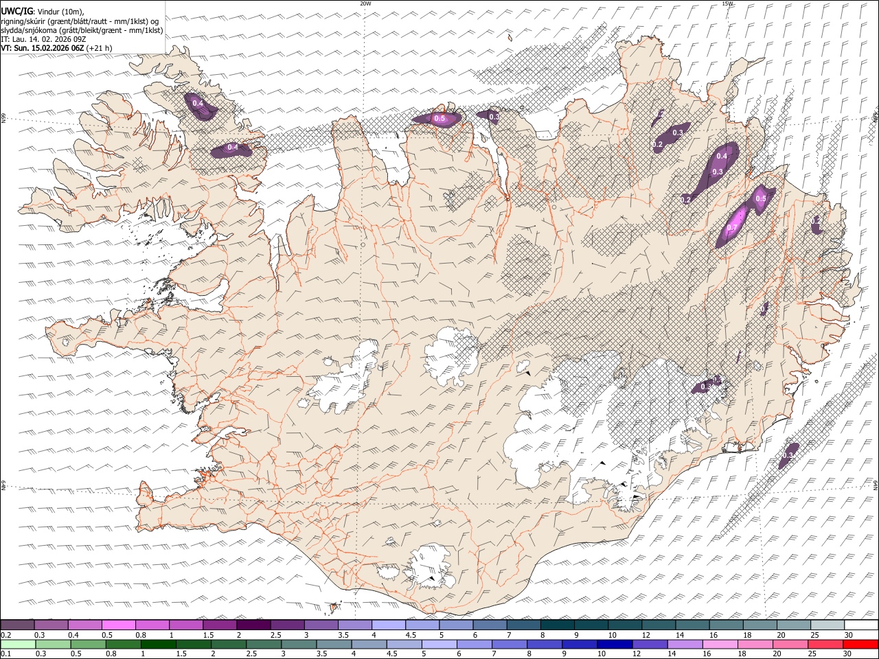The image size is (879, 659).
Task: Click the 0.4 value in the upper legend row
Action: pyautogui.click(x=73, y=635)
